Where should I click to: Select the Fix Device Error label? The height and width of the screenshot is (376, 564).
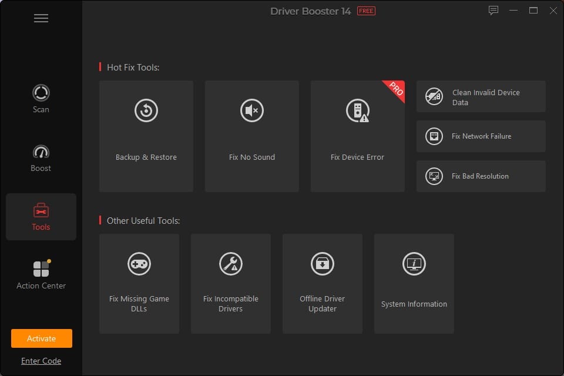tap(358, 157)
